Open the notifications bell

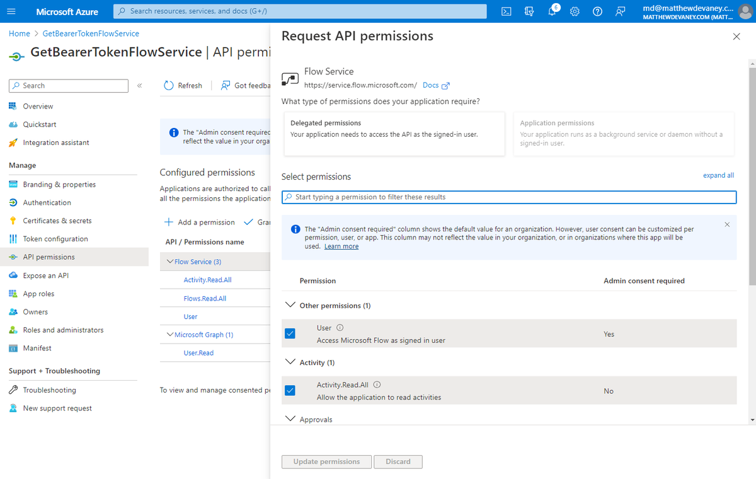click(x=552, y=11)
